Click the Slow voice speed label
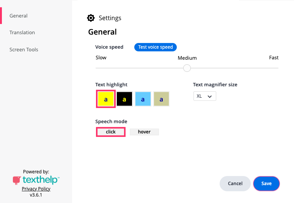Image resolution: width=294 pixels, height=203 pixels. (x=101, y=58)
